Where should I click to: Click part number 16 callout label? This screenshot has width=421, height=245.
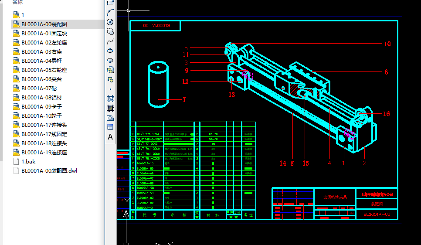click(x=387, y=114)
